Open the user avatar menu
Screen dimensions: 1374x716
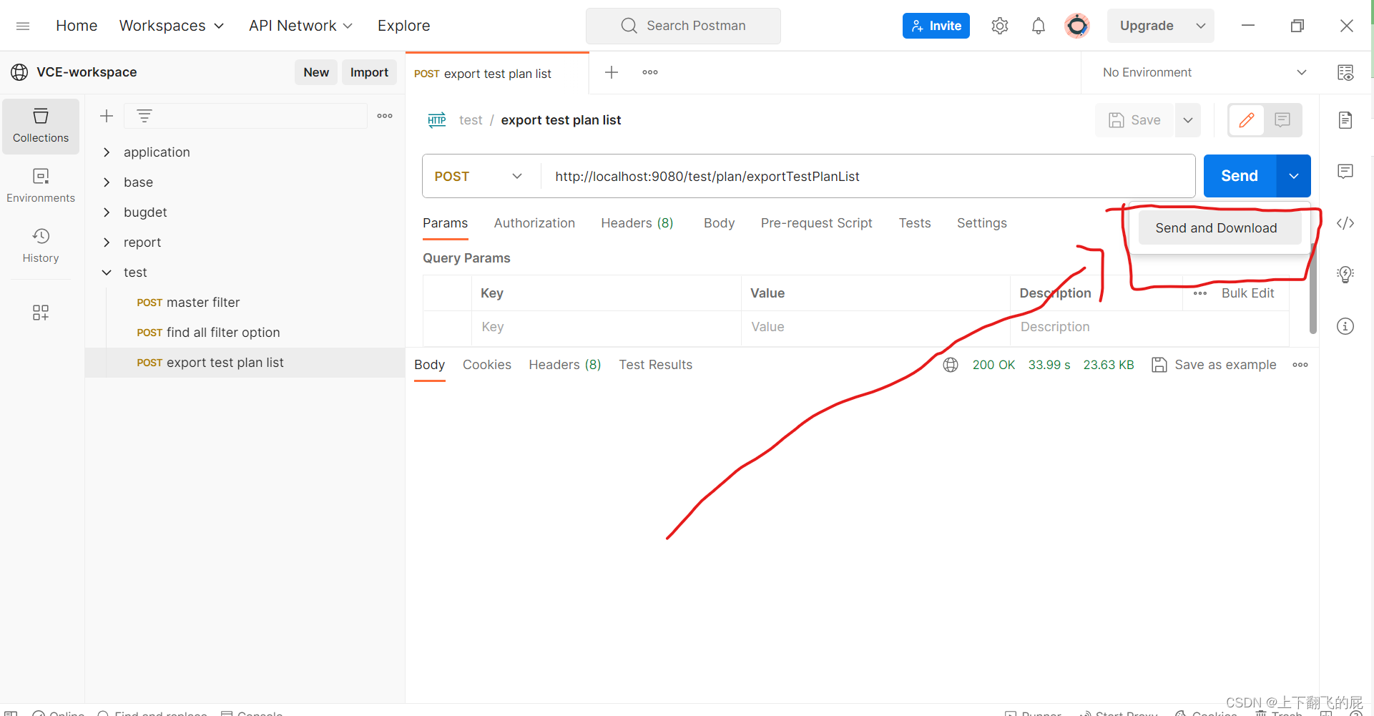[x=1077, y=26]
